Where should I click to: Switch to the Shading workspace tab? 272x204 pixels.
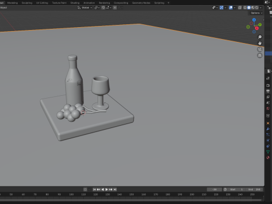(75, 3)
